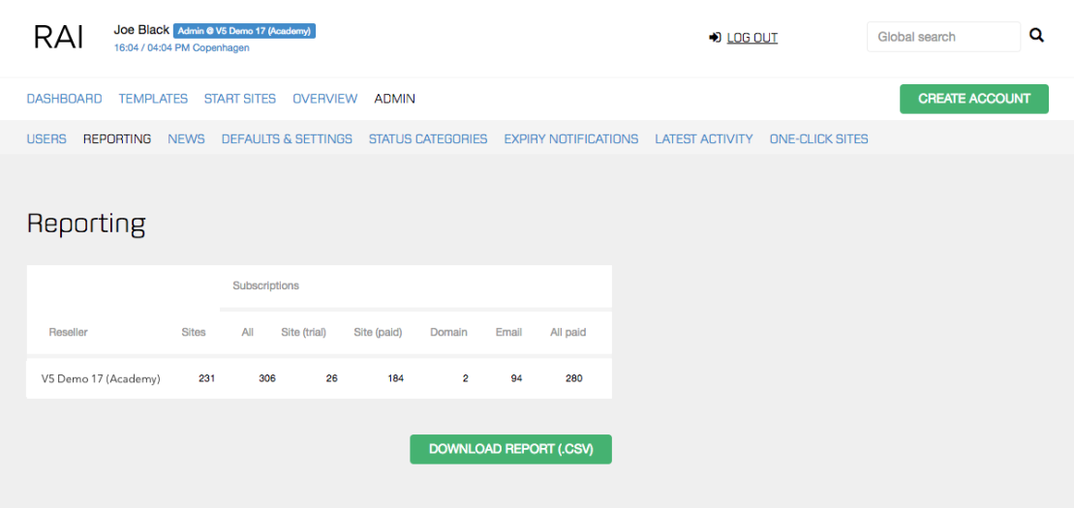The width and height of the screenshot is (1074, 508).
Task: Click All paid column header
Action: (x=568, y=332)
